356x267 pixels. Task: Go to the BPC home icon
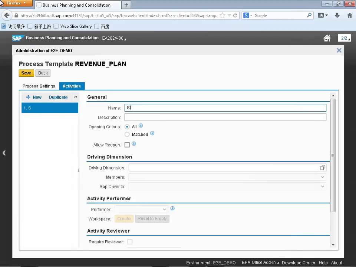coord(327,38)
